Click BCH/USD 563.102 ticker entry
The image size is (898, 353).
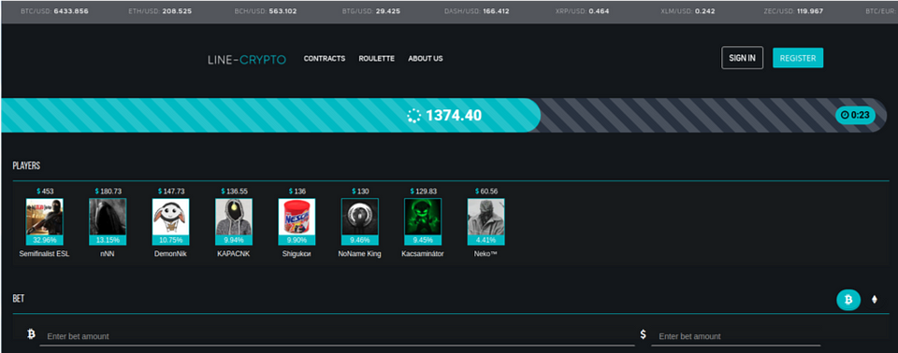point(266,11)
